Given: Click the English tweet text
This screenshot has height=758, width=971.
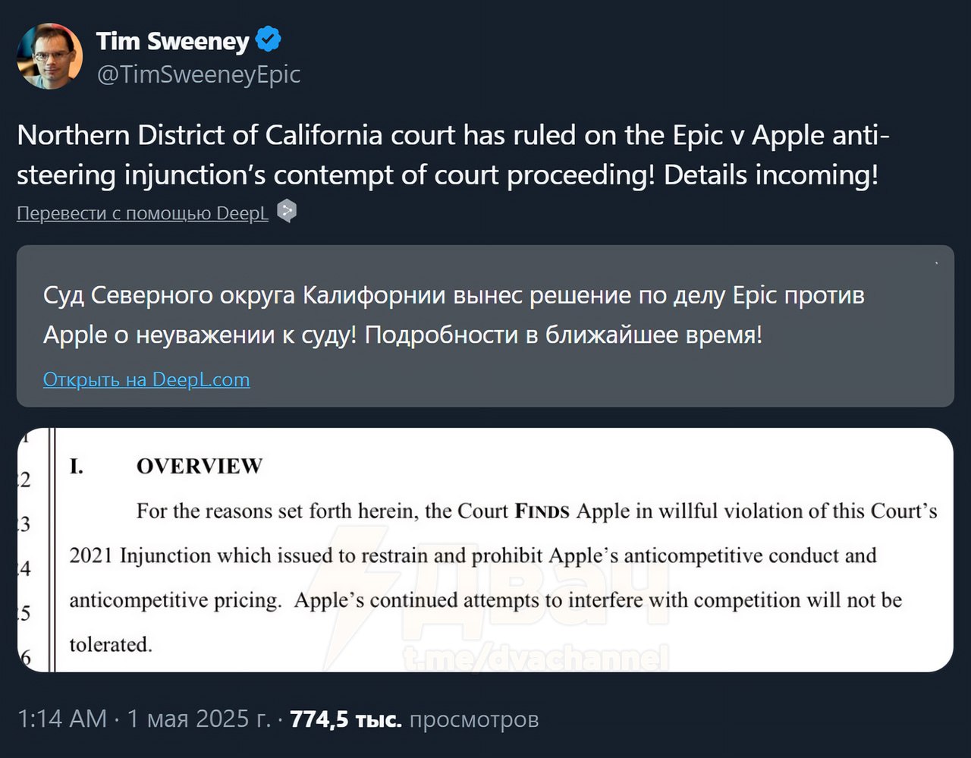Looking at the screenshot, I should [453, 155].
